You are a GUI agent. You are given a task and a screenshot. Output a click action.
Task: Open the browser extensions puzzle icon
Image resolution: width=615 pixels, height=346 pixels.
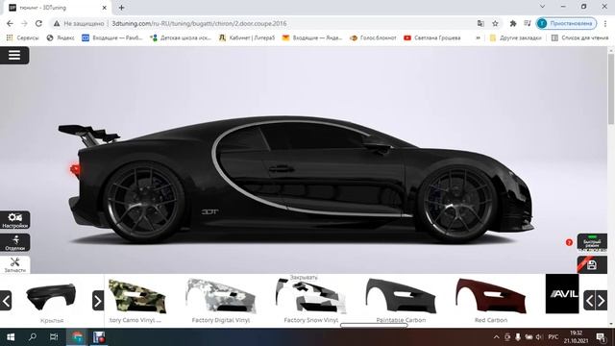pyautogui.click(x=512, y=23)
